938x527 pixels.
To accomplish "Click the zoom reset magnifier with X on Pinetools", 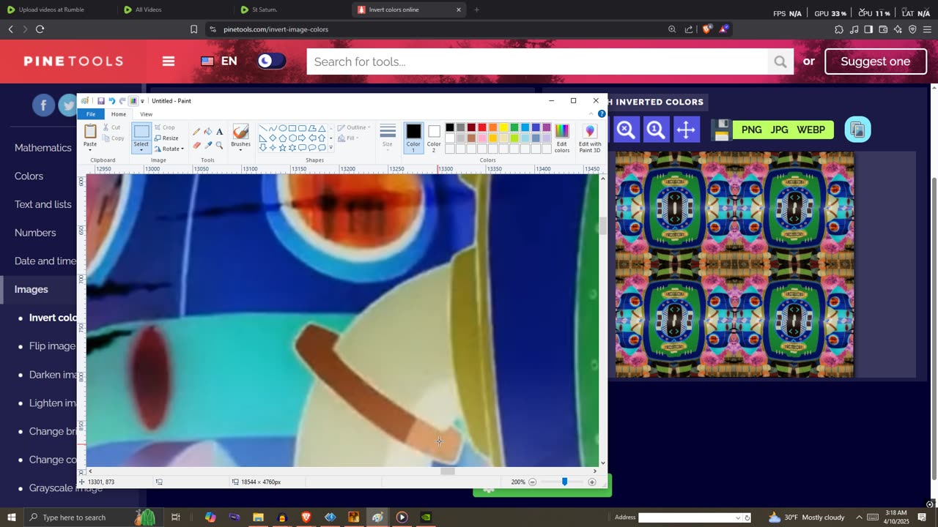I will coord(625,130).
